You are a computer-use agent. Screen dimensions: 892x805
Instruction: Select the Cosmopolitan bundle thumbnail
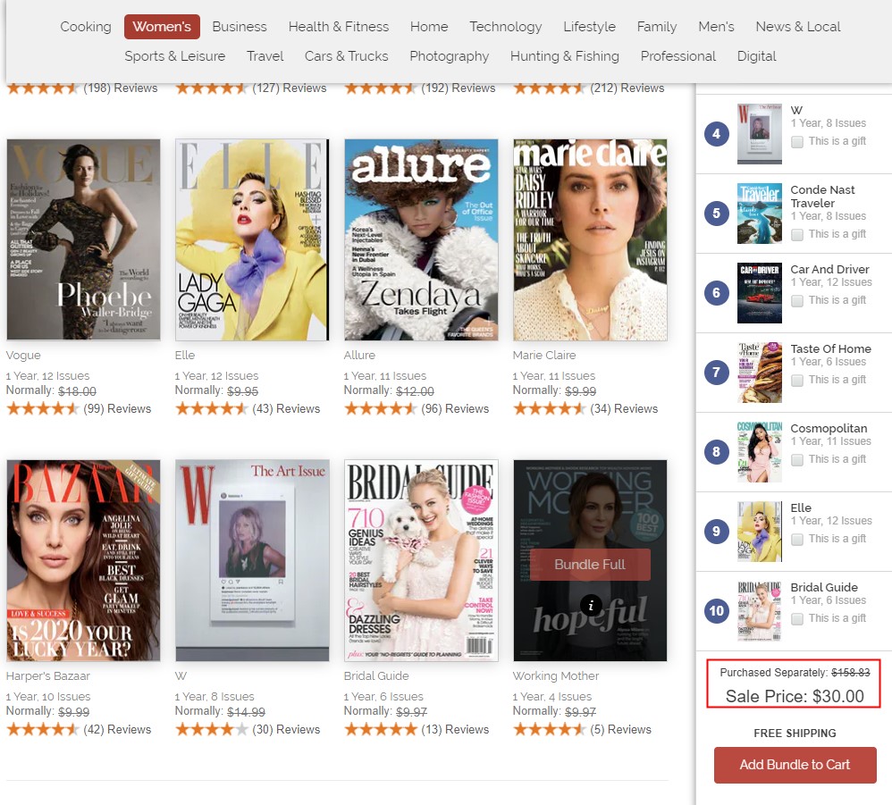coord(760,452)
